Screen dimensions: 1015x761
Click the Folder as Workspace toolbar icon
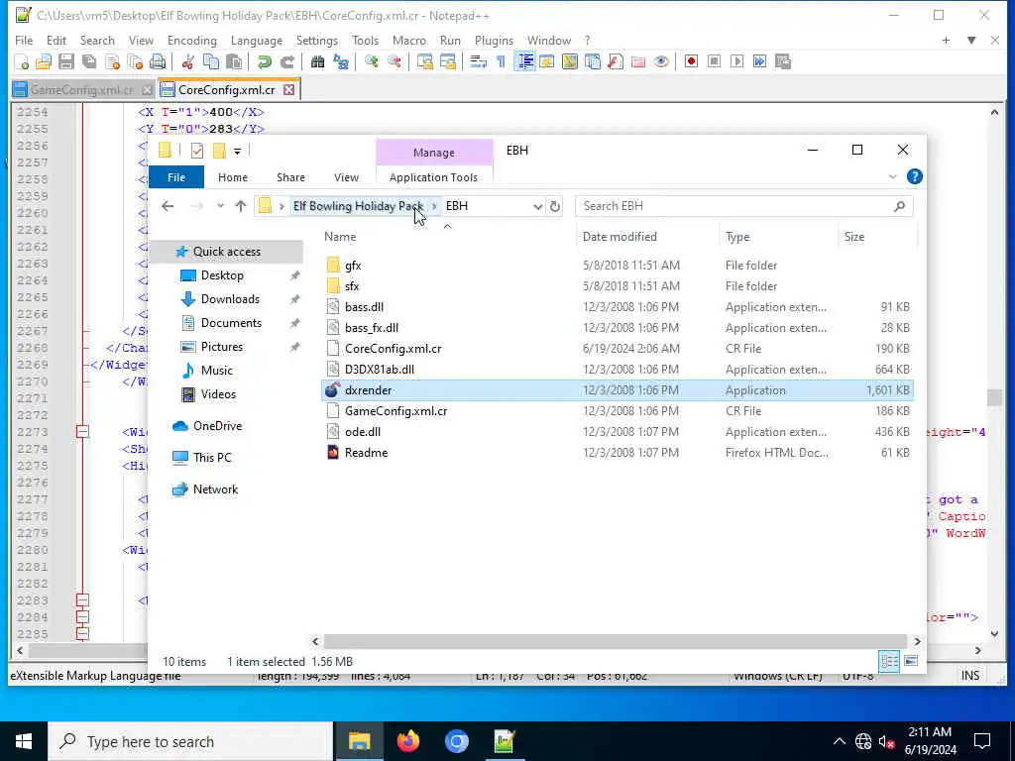[x=638, y=62]
